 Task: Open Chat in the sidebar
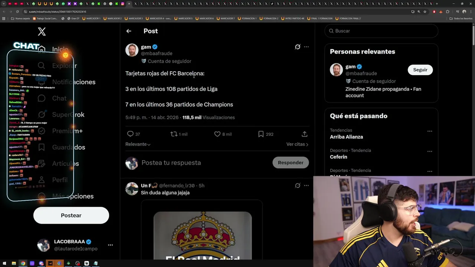tap(52, 98)
